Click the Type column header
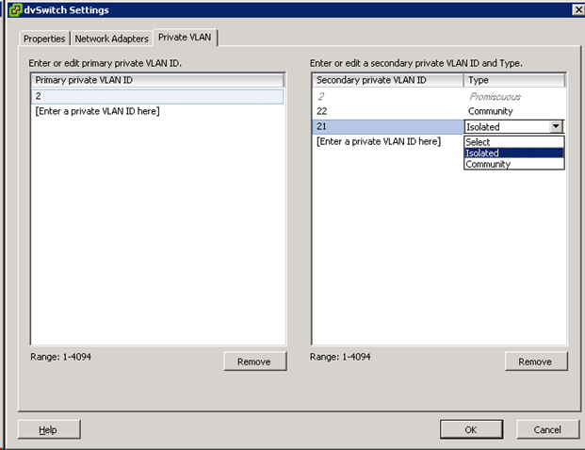 [514, 81]
